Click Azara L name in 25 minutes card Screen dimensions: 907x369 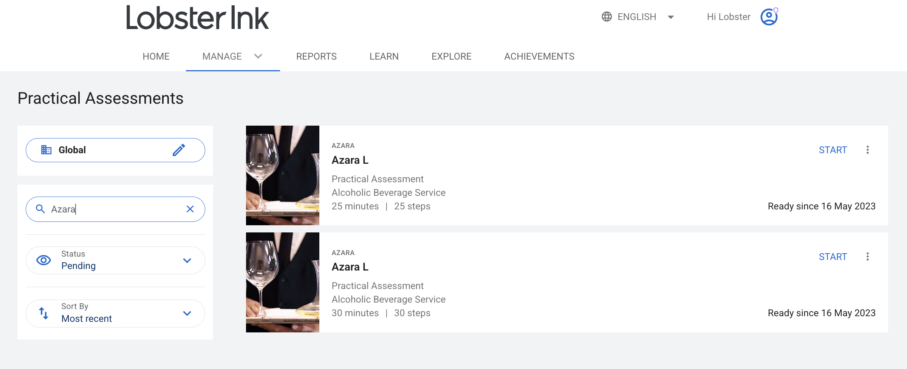coord(350,160)
